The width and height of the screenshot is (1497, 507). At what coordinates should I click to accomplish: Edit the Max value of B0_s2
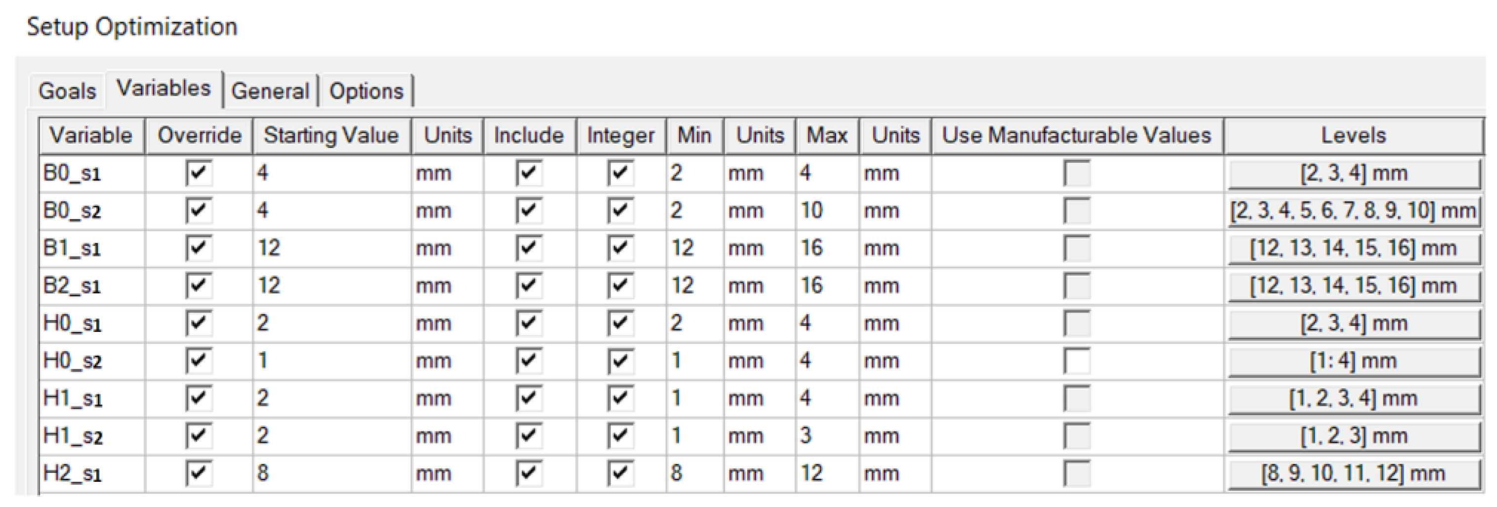point(826,211)
